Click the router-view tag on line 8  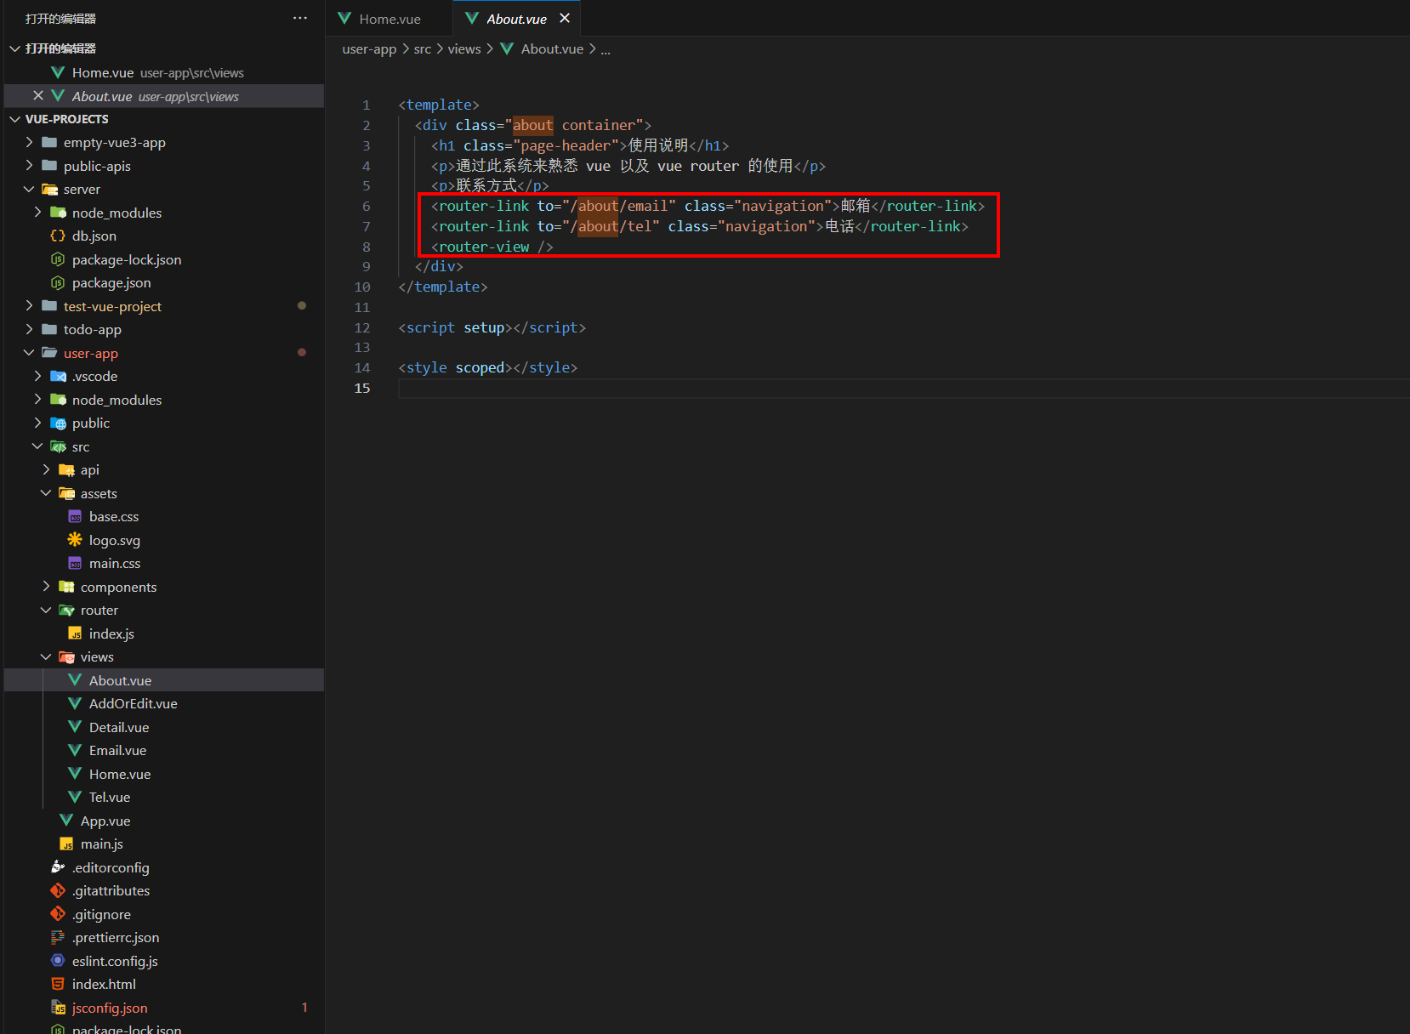[x=492, y=247]
